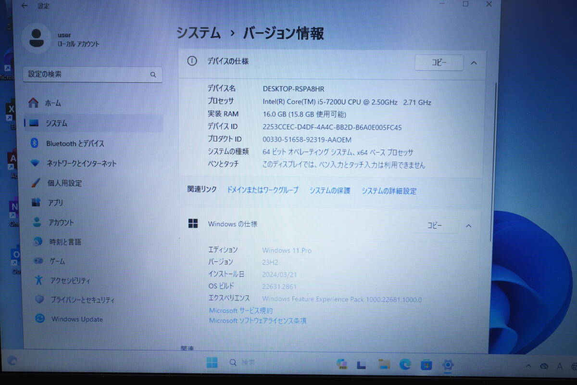Copy the Windows specifications with コピー

point(435,225)
